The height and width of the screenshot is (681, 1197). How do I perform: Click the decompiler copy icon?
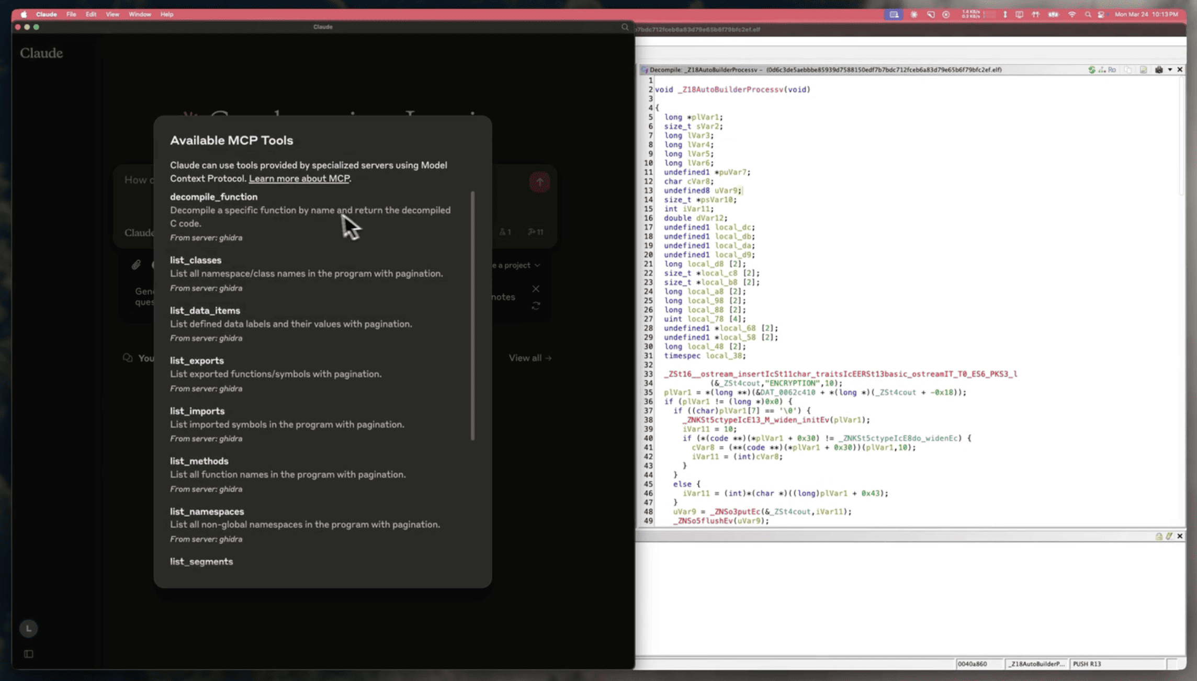tap(1128, 70)
